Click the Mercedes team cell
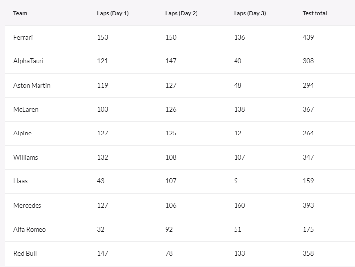Image resolution: width=355 pixels, height=267 pixels. [x=27, y=205]
